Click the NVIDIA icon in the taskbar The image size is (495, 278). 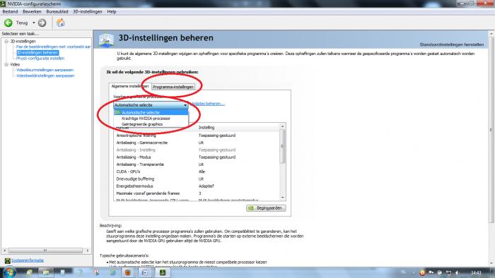(163, 272)
